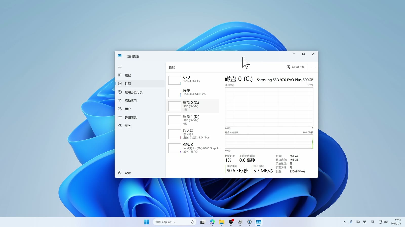405x227 pixels.
Task: Click the 进程 sidebar icon
Action: (x=120, y=75)
